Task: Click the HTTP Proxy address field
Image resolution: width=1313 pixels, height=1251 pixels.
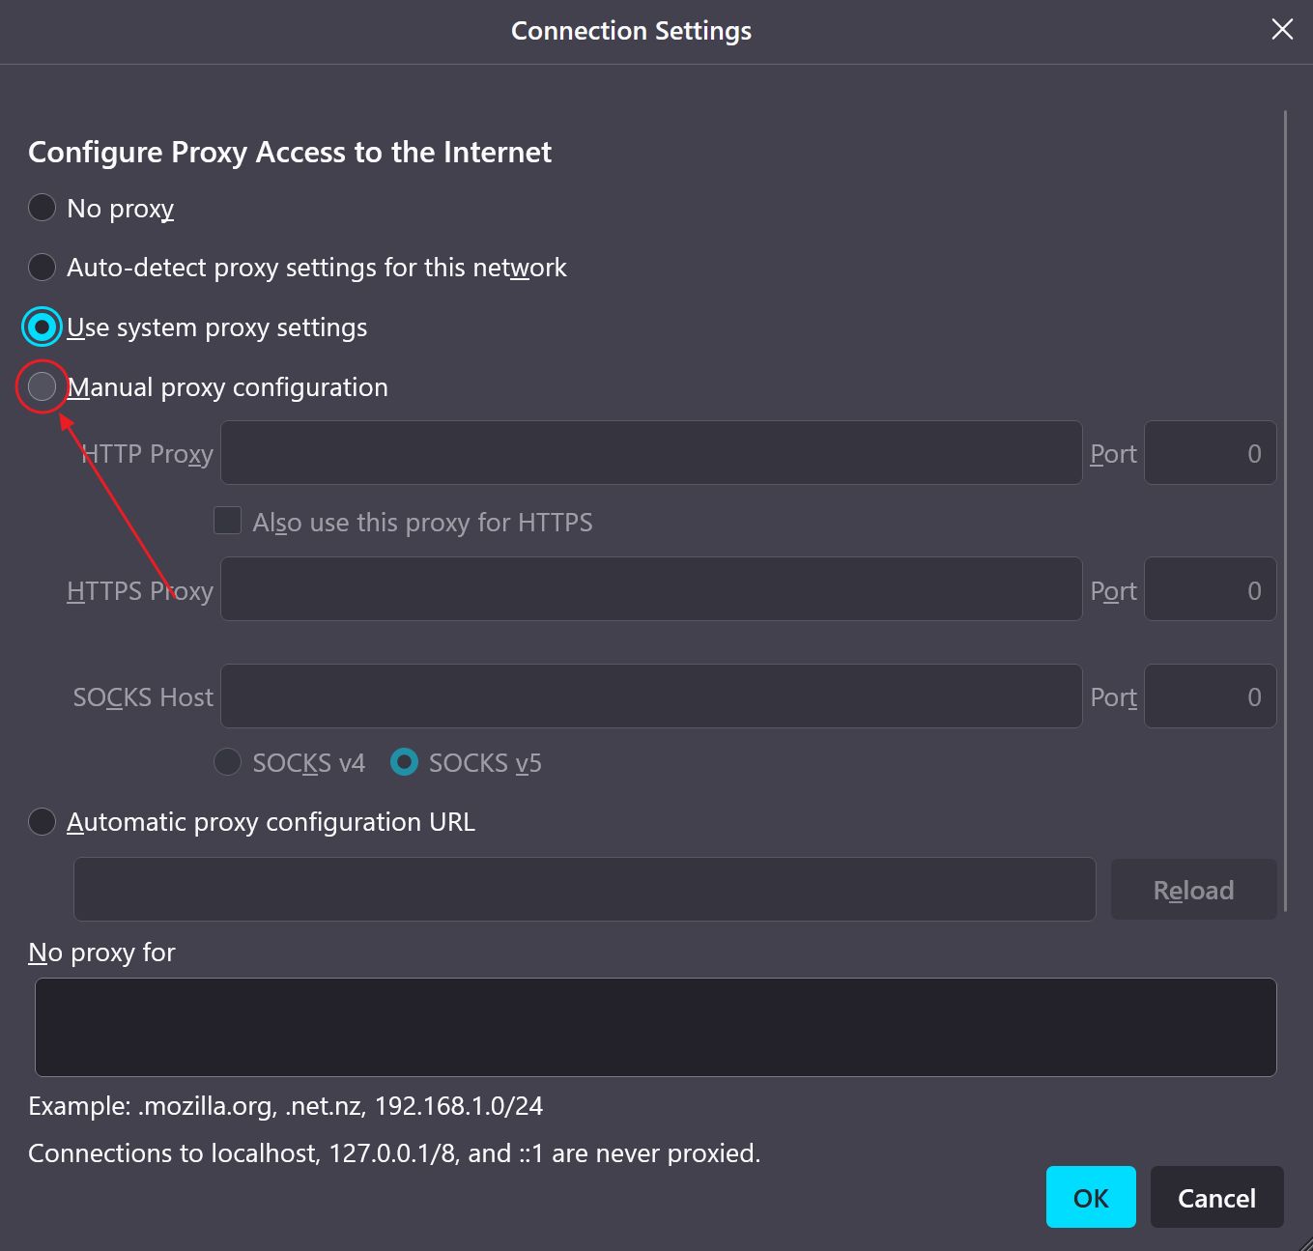Action: coord(649,452)
